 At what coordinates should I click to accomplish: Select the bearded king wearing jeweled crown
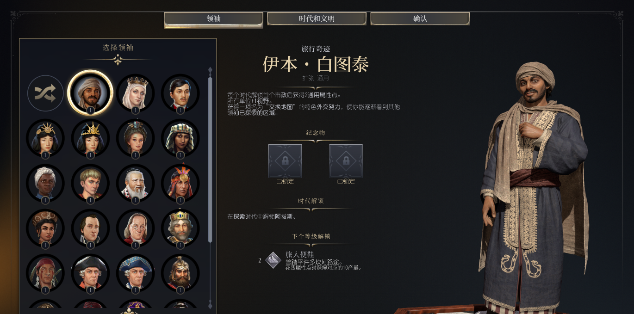(x=180, y=228)
